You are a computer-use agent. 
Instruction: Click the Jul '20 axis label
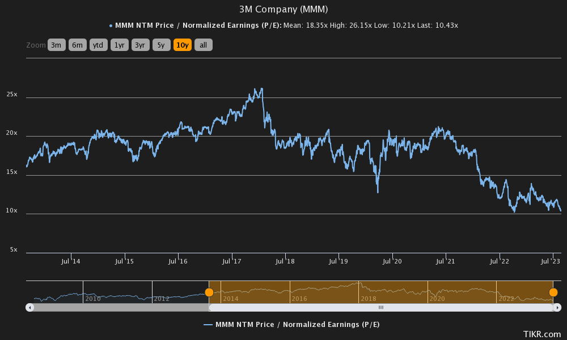coord(392,261)
